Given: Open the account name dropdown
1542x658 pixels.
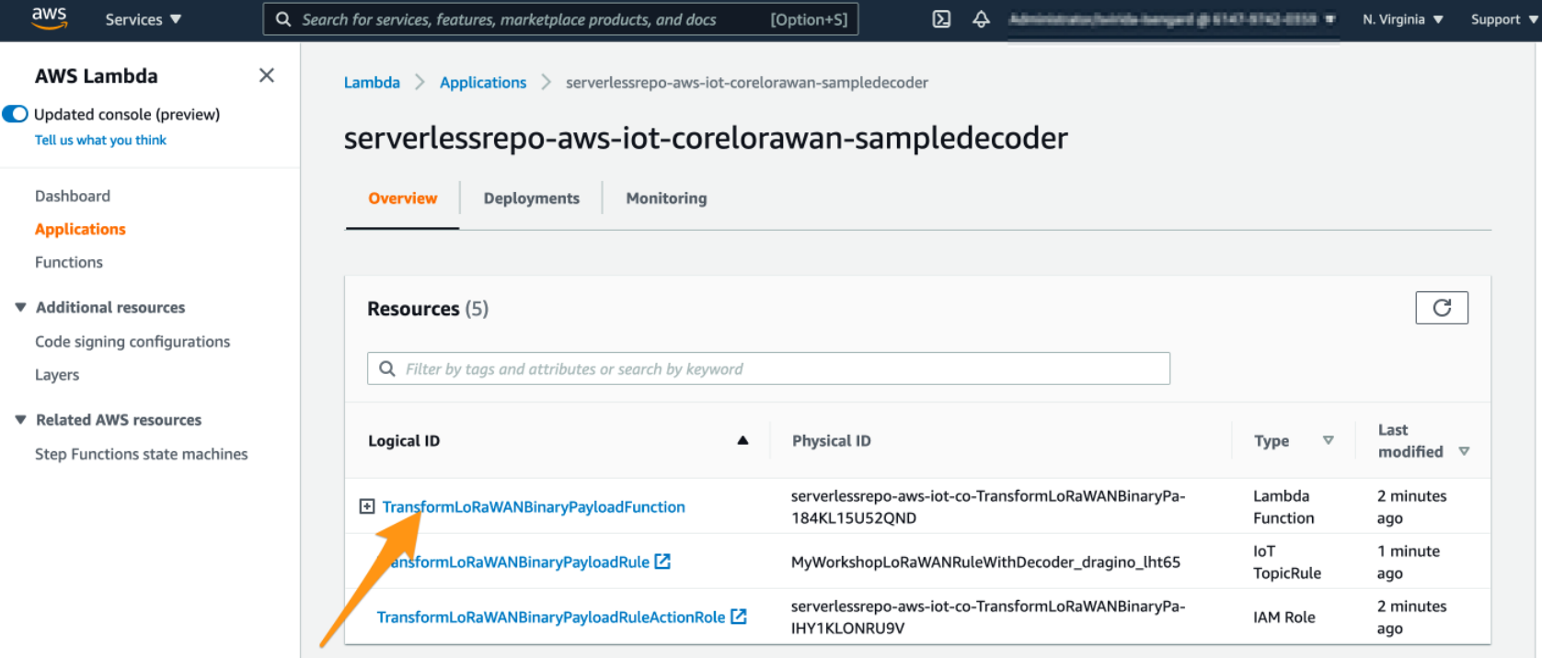Looking at the screenshot, I should tap(1171, 19).
